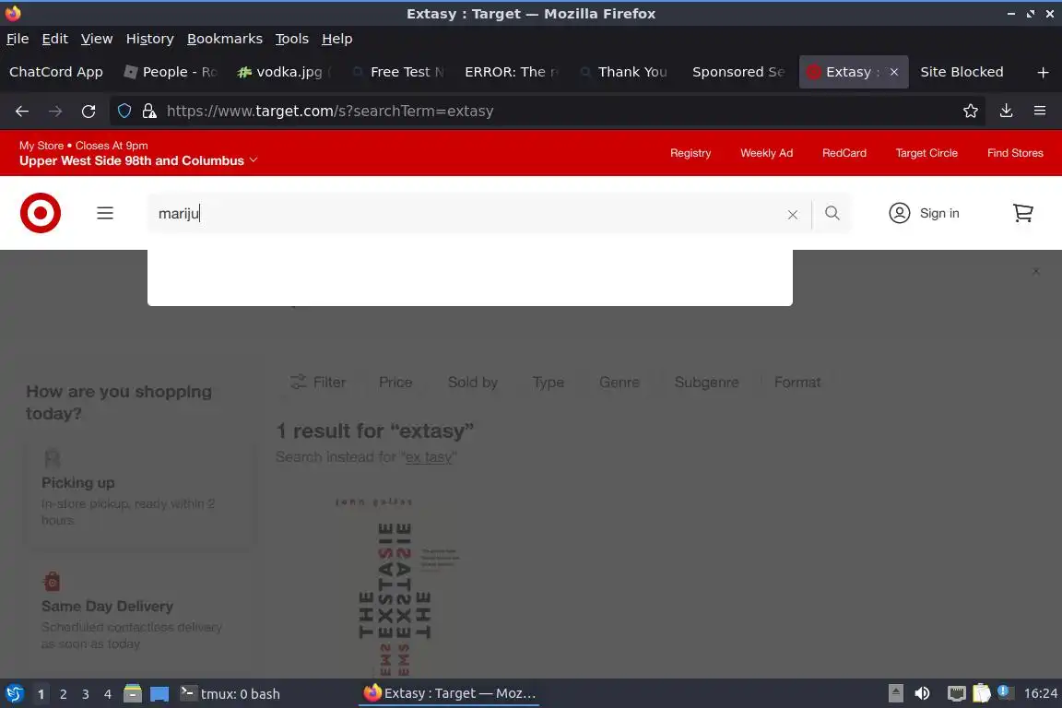The image size is (1062, 708).
Task: Click the Target bullseye logo
Action: click(41, 213)
